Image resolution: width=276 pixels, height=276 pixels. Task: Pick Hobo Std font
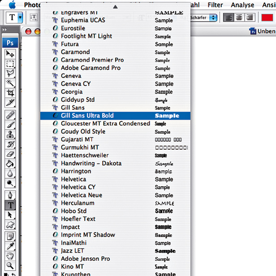[115, 211]
